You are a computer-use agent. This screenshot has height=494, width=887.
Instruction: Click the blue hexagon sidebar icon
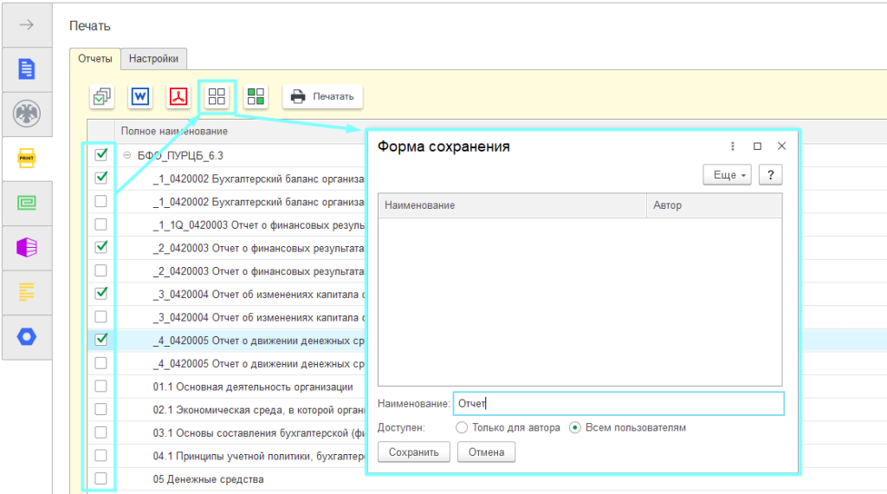(x=27, y=336)
